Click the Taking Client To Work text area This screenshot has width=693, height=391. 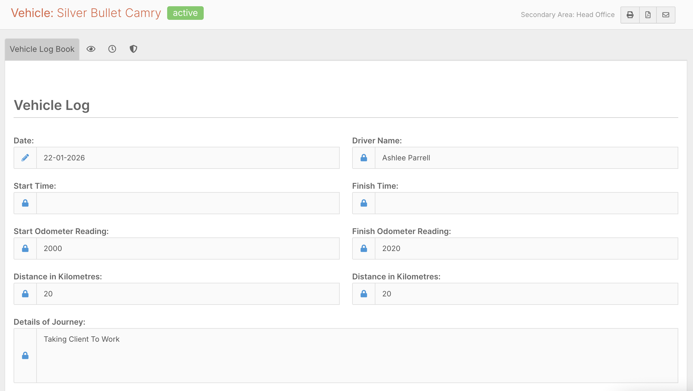(x=357, y=356)
